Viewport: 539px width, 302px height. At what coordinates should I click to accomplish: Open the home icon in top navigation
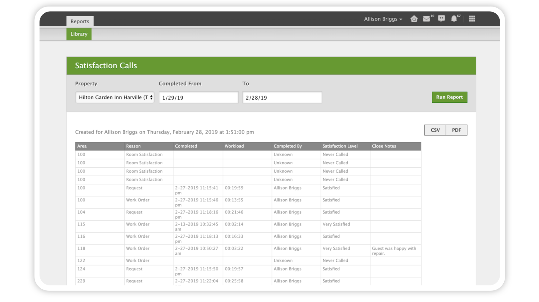[x=414, y=19]
